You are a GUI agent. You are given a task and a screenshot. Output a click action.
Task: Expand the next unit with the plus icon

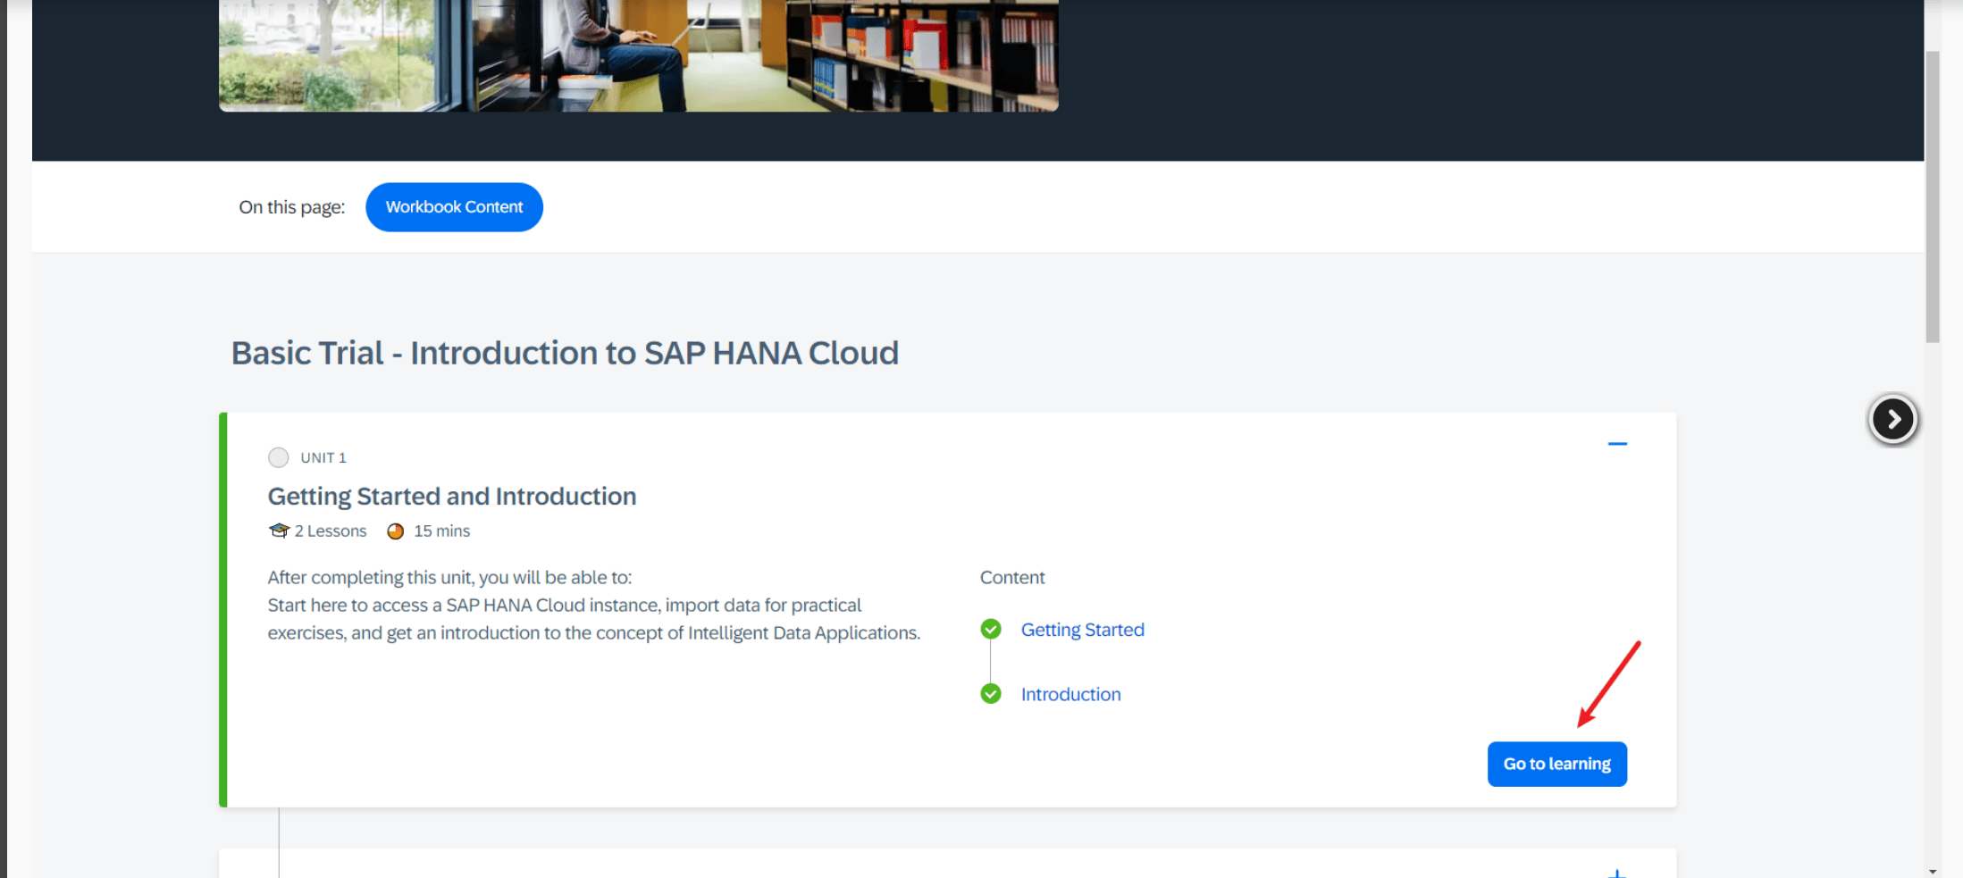click(x=1616, y=872)
